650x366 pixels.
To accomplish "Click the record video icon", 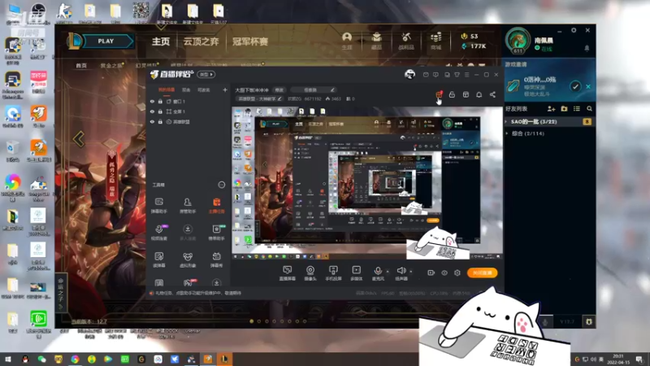I will [431, 272].
